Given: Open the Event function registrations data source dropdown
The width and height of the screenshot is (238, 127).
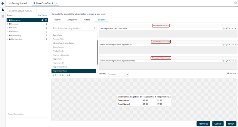Looking at the screenshot, I should click(x=74, y=28).
